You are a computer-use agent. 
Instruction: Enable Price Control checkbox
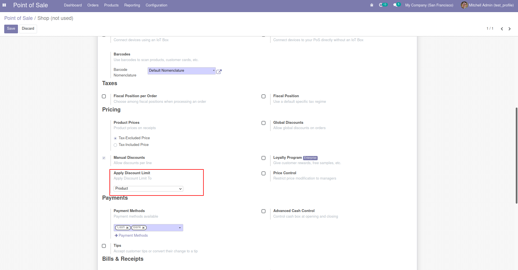263,173
